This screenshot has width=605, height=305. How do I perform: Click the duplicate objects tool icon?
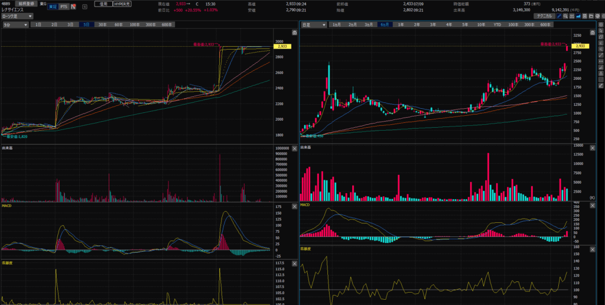(x=601, y=37)
